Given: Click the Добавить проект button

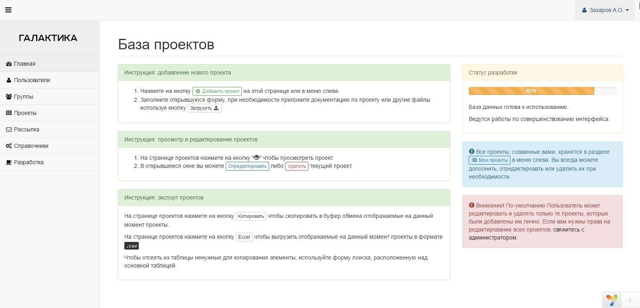Looking at the screenshot, I should pos(217,91).
